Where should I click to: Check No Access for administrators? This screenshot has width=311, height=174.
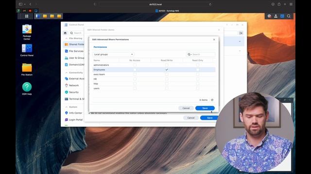tap(135, 65)
